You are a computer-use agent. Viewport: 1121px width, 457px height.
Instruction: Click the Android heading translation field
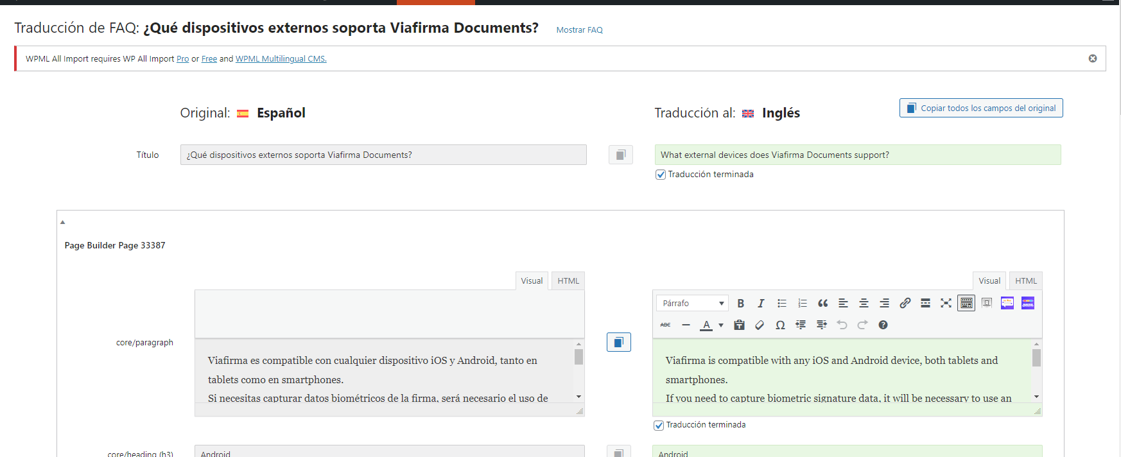pos(847,451)
